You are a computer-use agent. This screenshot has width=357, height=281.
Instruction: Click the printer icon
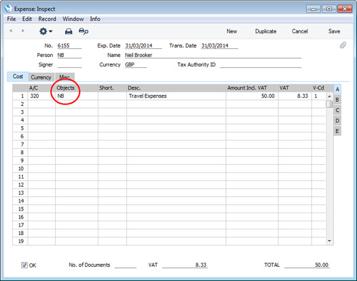pos(69,31)
